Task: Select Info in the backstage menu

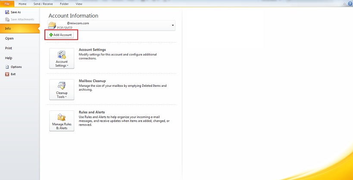Action: point(20,28)
